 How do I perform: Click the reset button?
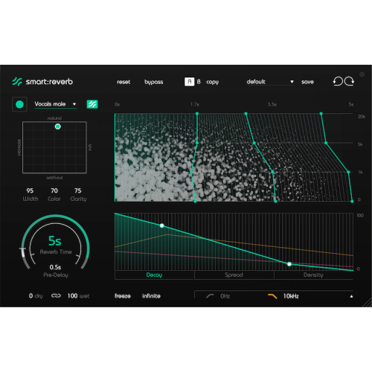[x=124, y=82]
